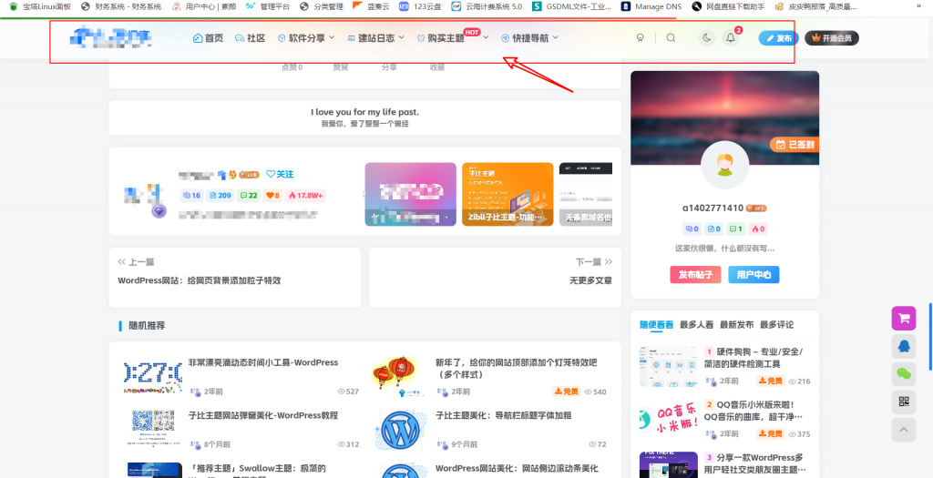Switch to the 最多评论 tab
The height and width of the screenshot is (478, 933).
click(x=776, y=325)
